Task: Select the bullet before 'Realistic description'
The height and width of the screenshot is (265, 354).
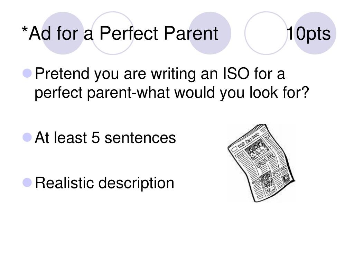Action: 27,183
